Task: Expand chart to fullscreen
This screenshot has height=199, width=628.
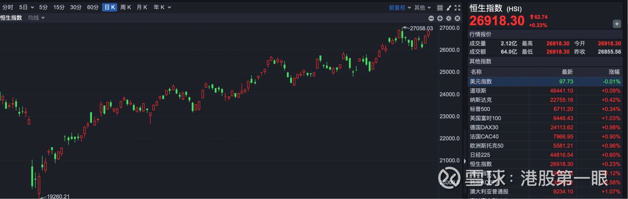Action: coord(457,8)
